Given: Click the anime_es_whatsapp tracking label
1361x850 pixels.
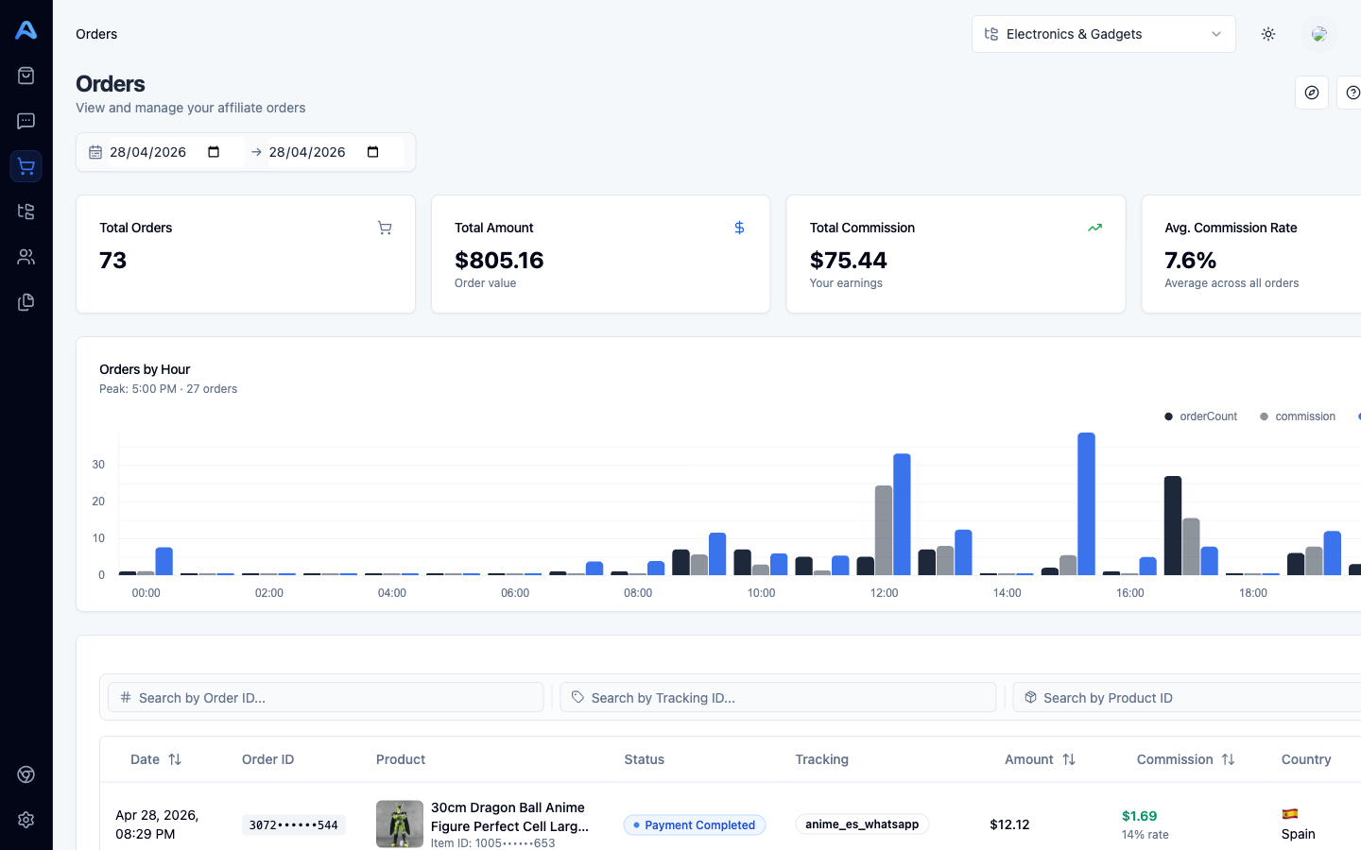Looking at the screenshot, I should (x=861, y=824).
